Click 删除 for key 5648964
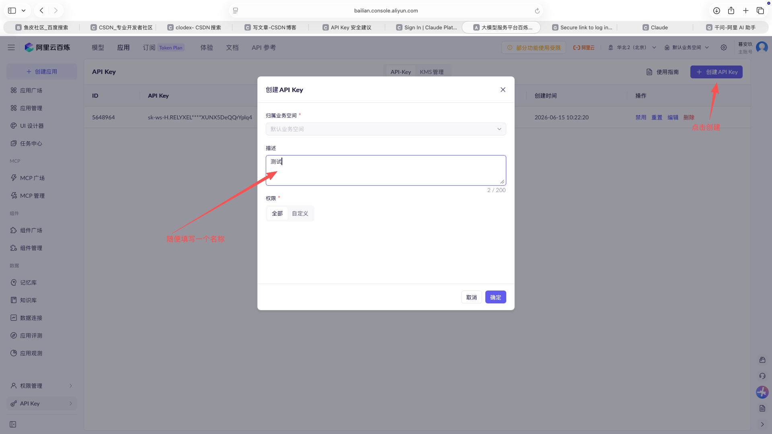 (689, 117)
